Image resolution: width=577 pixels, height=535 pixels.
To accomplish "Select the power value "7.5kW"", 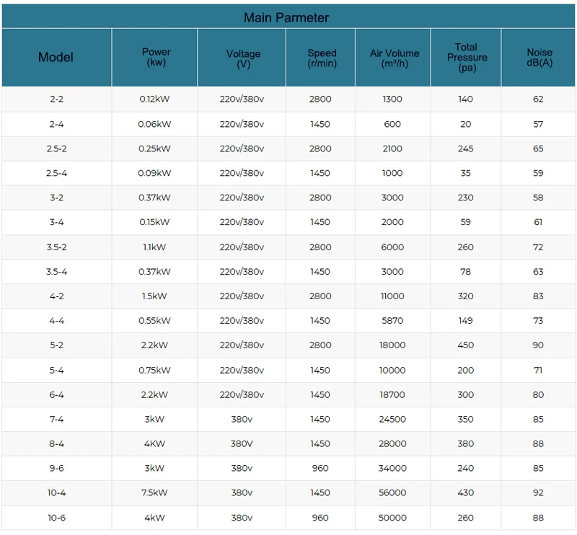I will coord(154,492).
